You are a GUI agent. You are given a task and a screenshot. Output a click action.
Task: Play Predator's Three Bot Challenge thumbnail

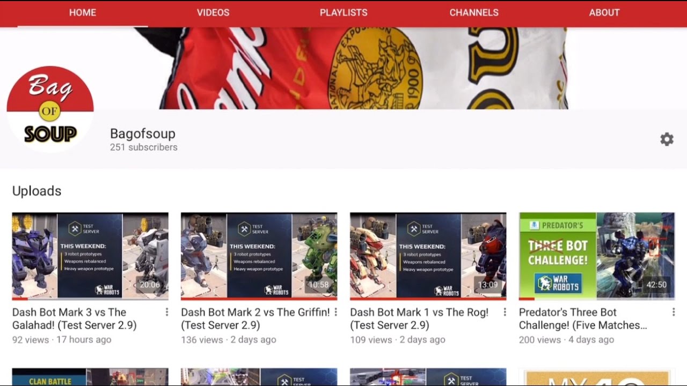click(597, 256)
